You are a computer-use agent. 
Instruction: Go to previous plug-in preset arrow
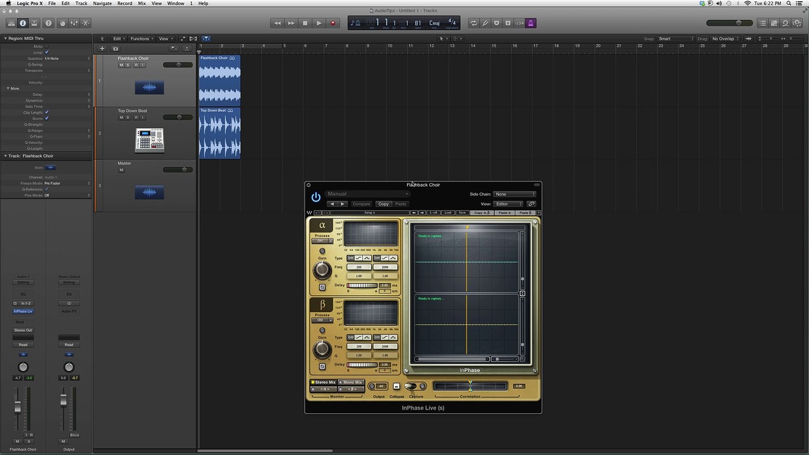click(x=332, y=204)
